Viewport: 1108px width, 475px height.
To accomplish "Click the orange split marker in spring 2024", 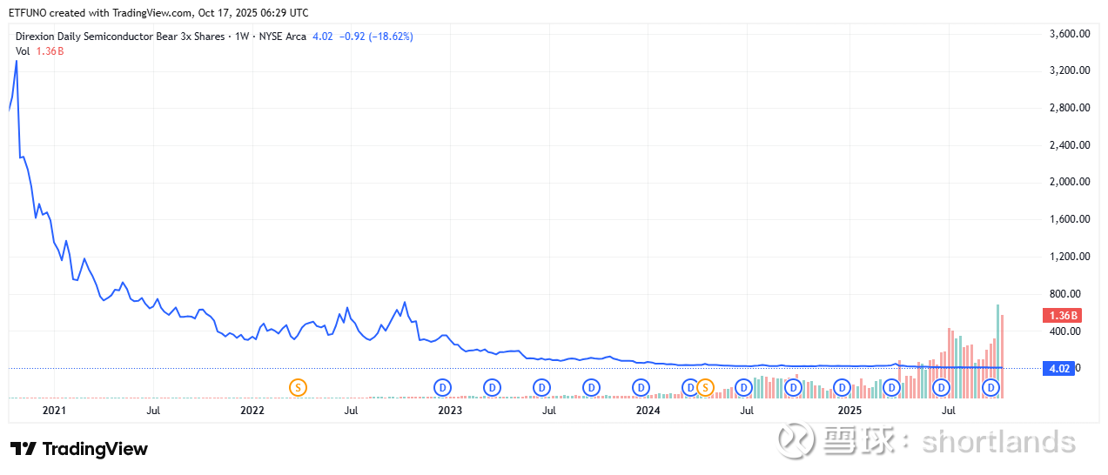I will click(705, 386).
